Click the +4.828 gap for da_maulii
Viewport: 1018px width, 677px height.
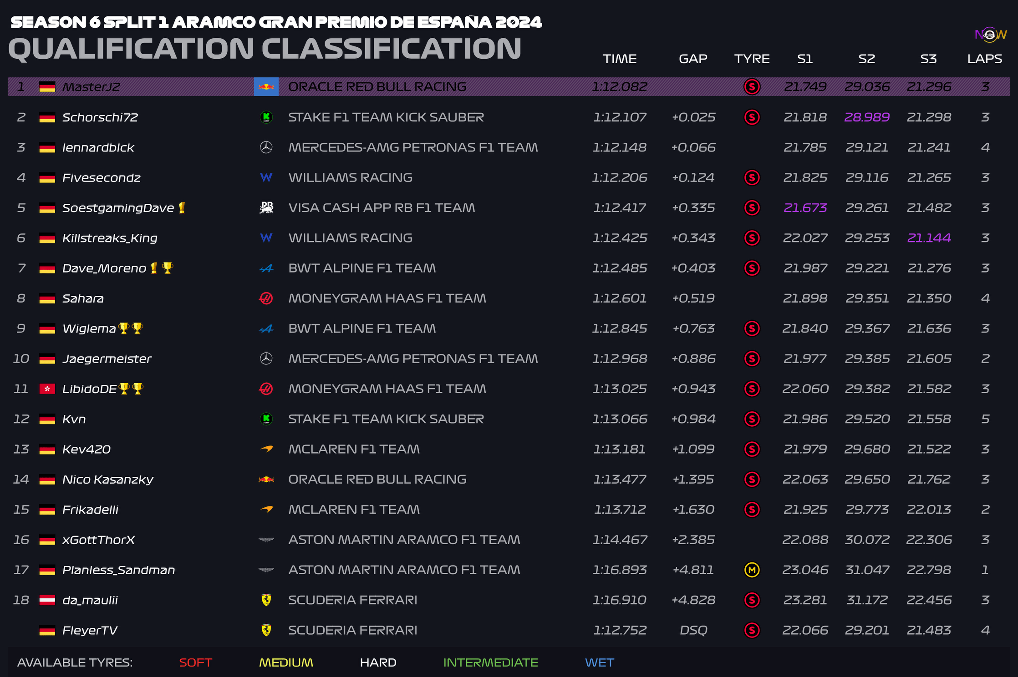tap(693, 600)
